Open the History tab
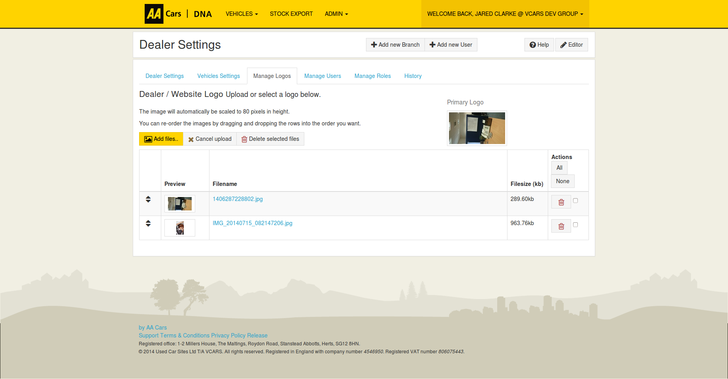The width and height of the screenshot is (728, 379). pos(413,76)
